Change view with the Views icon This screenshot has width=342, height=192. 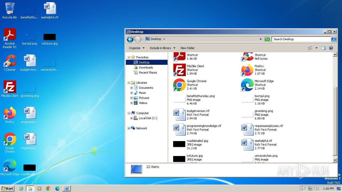click(310, 48)
